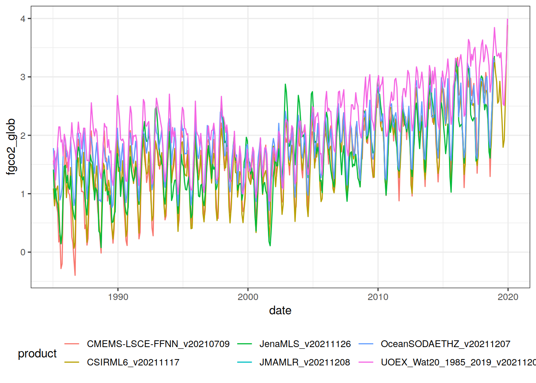Select the CMEMS-LSCE-FFNN_v20210709 legend label
The image size is (536, 383).
click(158, 344)
